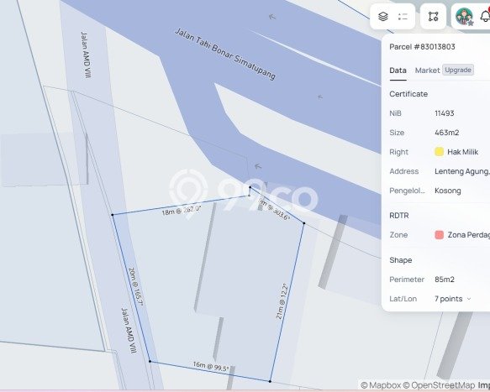Click the Certificate section heading

point(408,94)
